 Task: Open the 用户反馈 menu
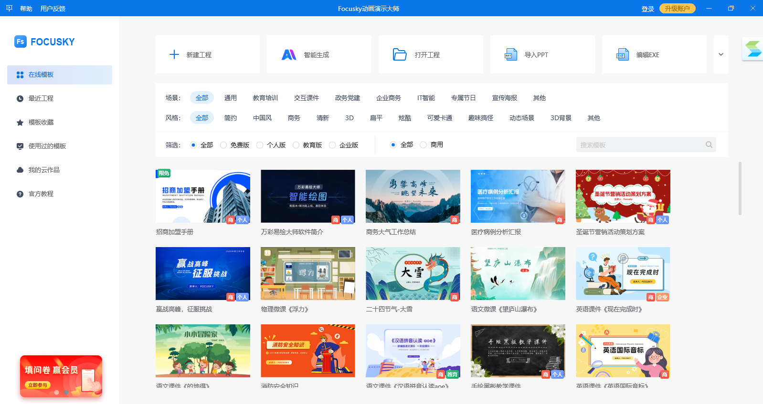click(x=53, y=9)
